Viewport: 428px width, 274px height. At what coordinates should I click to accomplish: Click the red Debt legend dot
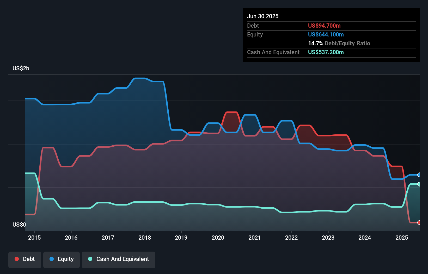16,259
